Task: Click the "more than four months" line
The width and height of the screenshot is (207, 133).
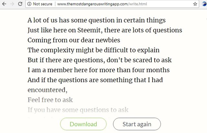Action: point(99,70)
